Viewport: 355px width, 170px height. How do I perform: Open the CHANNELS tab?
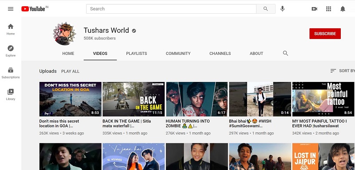(x=220, y=54)
